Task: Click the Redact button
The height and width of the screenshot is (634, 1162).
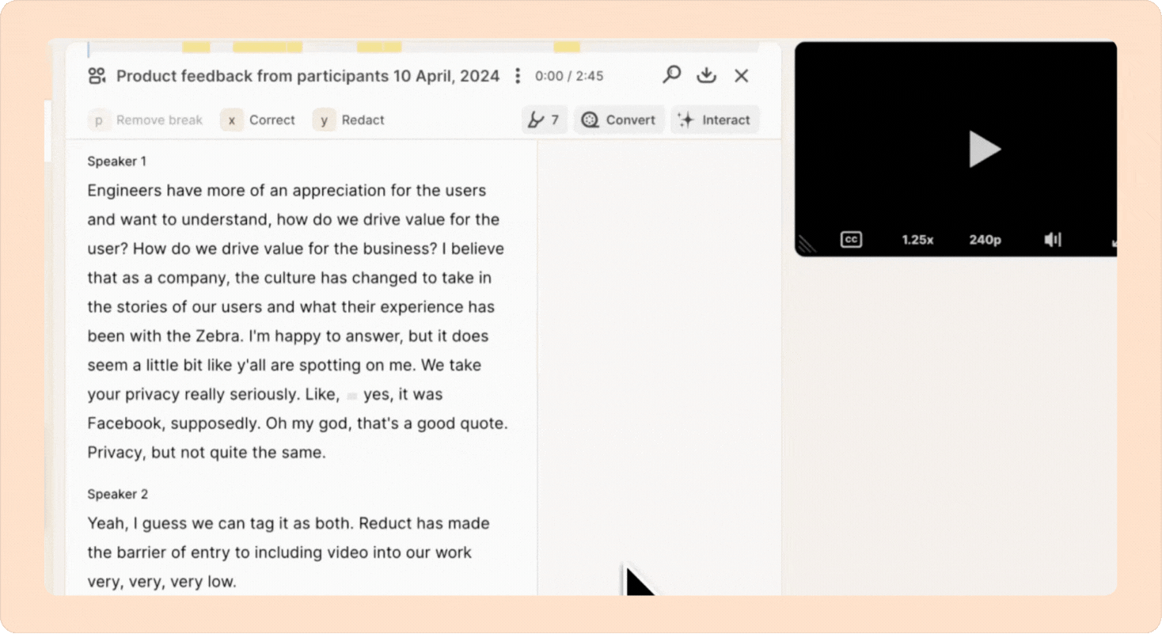Action: 348,120
